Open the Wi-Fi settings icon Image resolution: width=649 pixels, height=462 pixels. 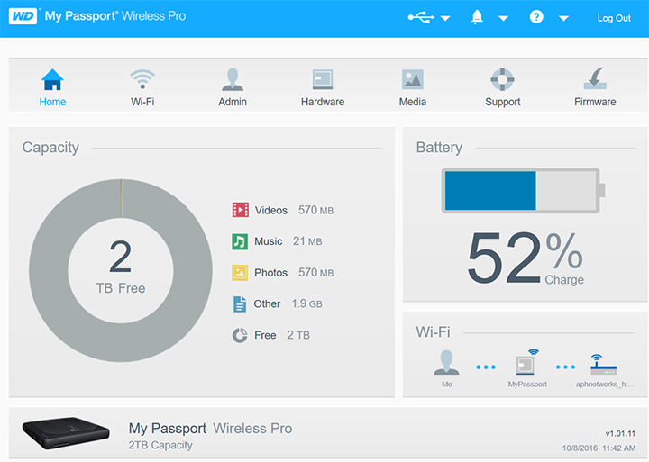142,80
